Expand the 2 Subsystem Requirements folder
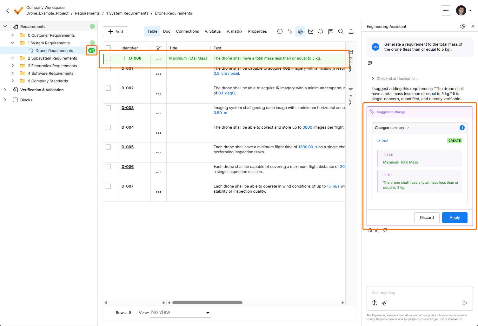The image size is (478, 326). [x=13, y=58]
